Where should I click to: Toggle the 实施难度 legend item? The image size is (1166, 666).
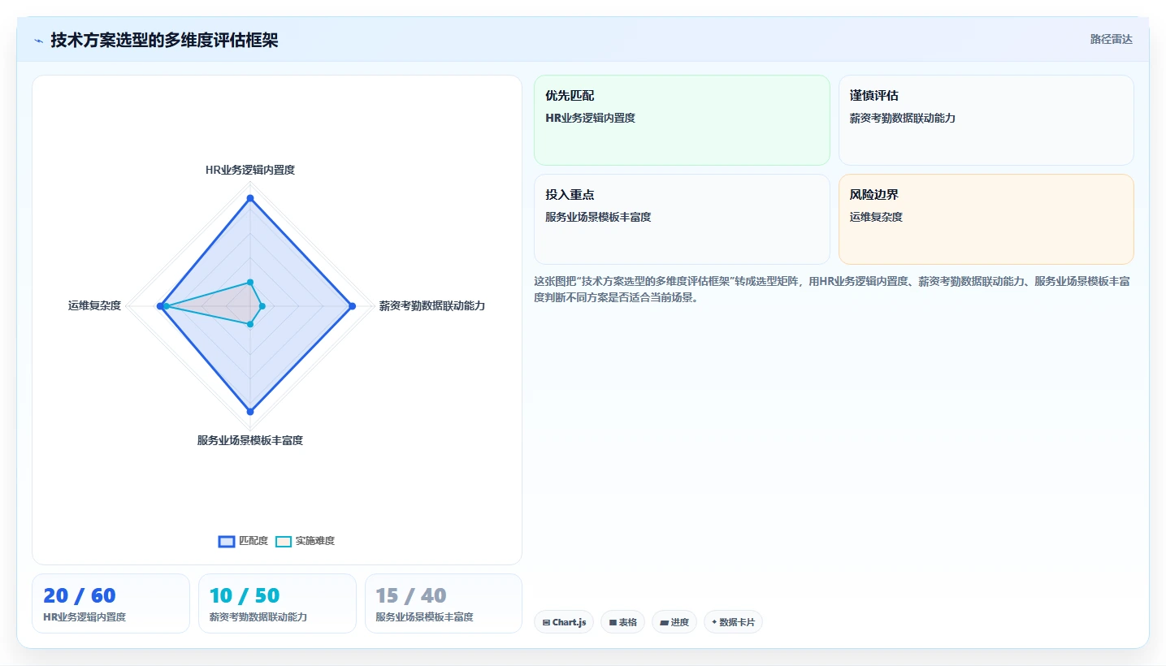click(x=305, y=541)
